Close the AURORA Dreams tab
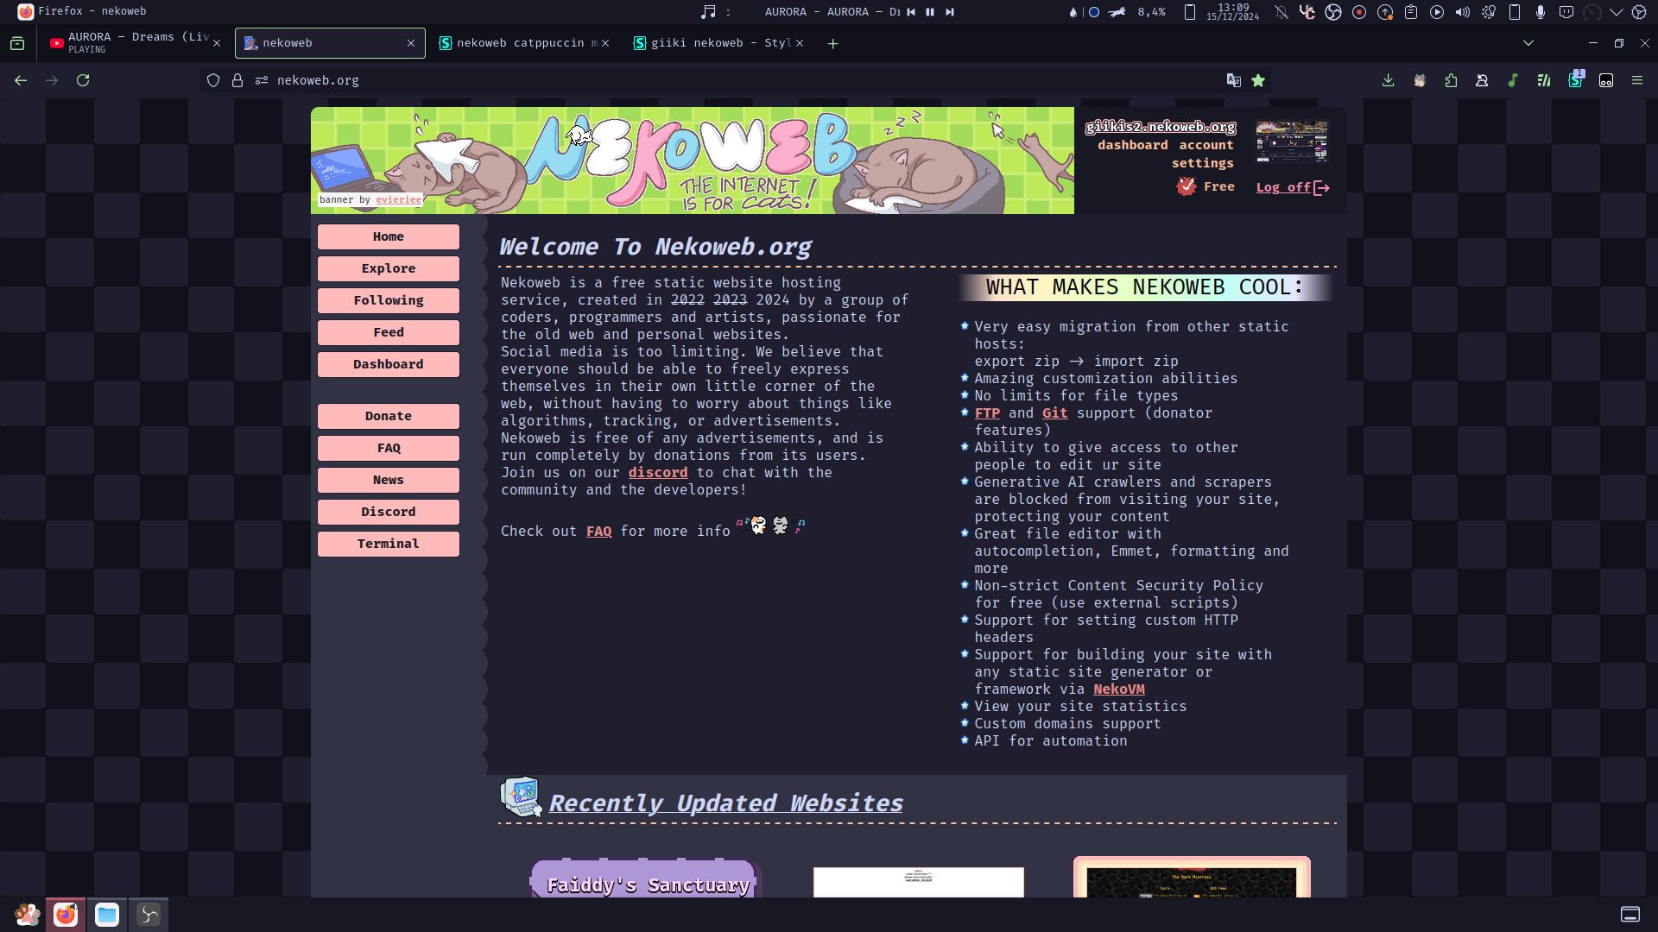1658x932 pixels. (x=217, y=43)
